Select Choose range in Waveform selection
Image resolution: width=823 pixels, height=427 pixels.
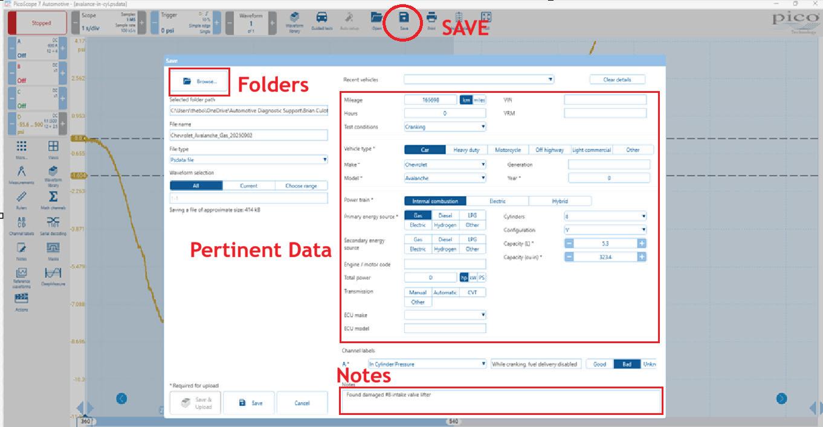click(301, 186)
